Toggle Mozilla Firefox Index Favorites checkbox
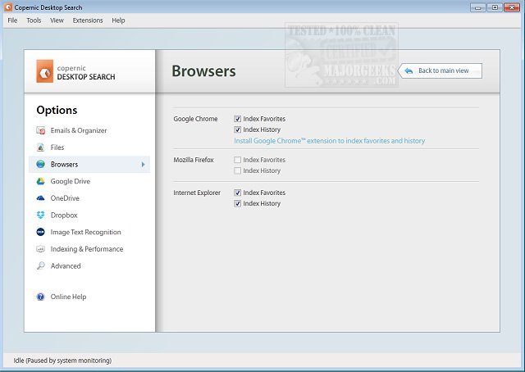 [x=237, y=160]
